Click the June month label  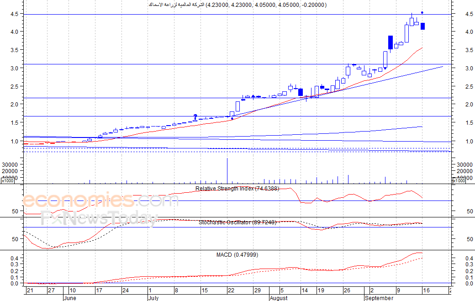pos(70,298)
